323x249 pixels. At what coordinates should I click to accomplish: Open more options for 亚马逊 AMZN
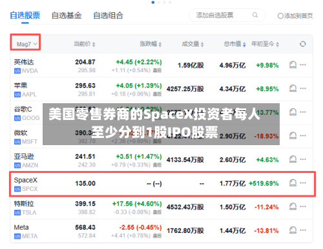[x=303, y=159]
